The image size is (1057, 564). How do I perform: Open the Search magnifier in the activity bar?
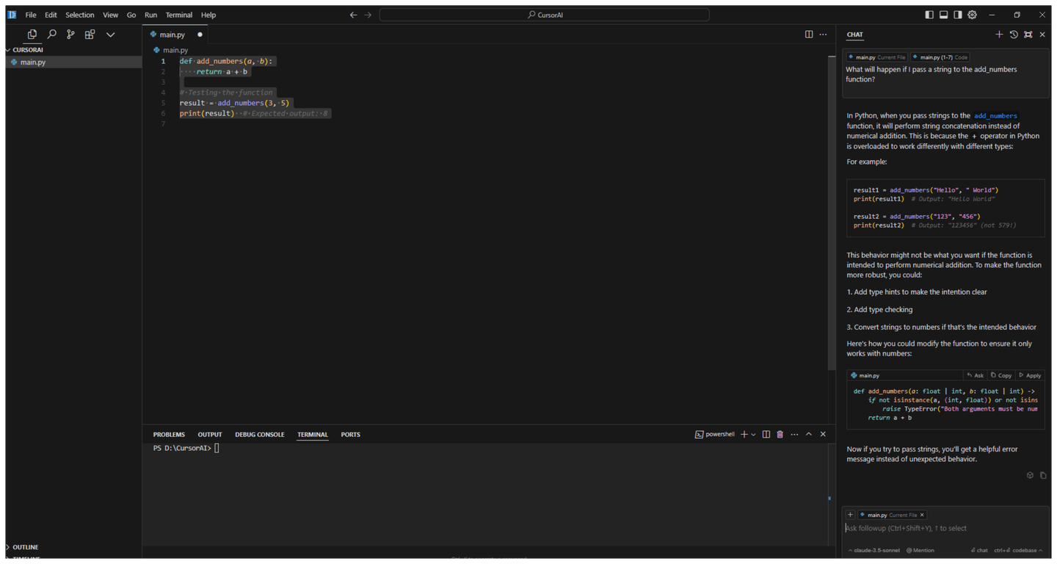tap(51, 35)
